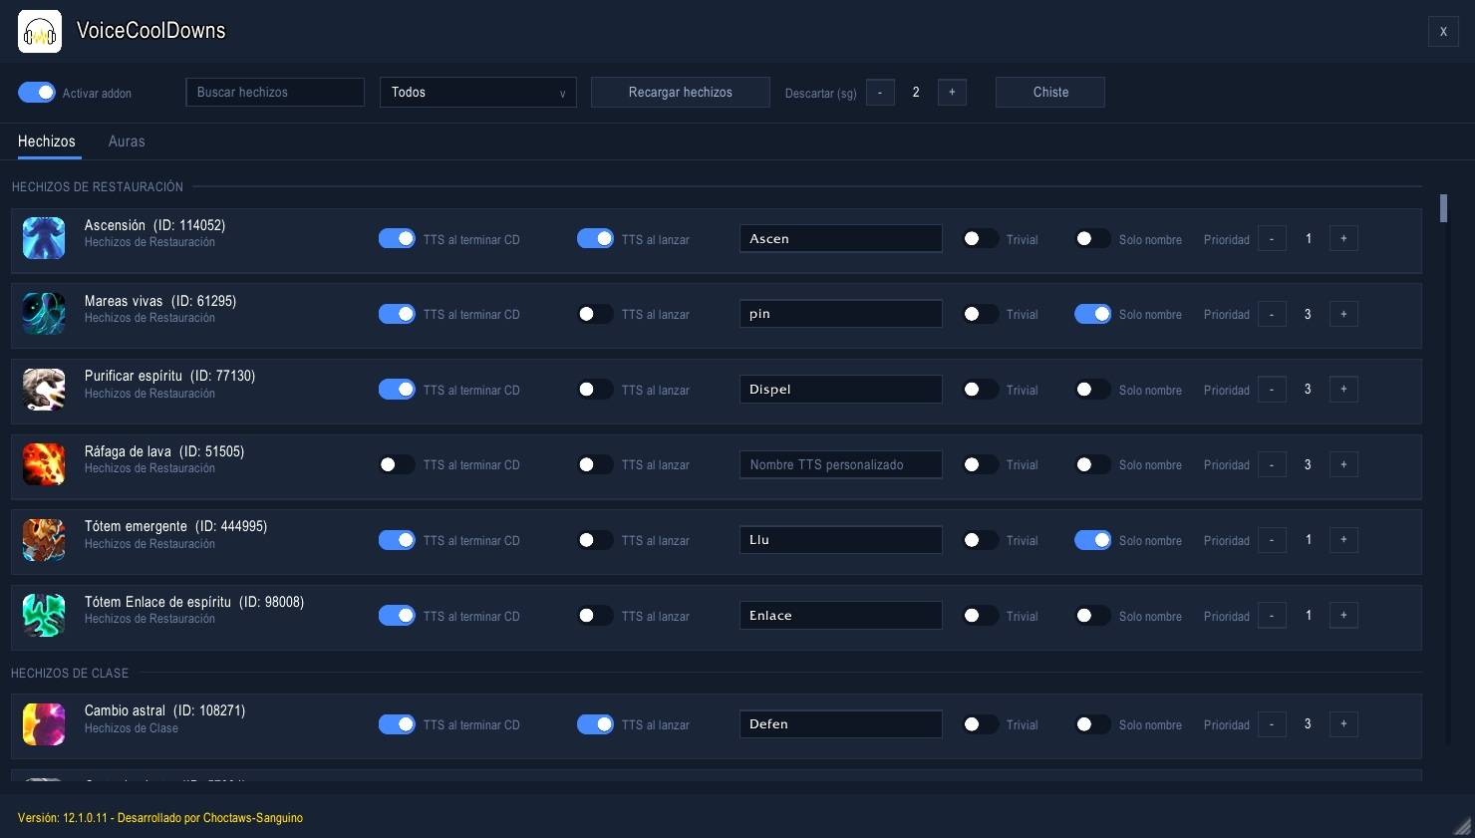
Task: Disable the Activar addon toggle
Action: pyautogui.click(x=37, y=93)
